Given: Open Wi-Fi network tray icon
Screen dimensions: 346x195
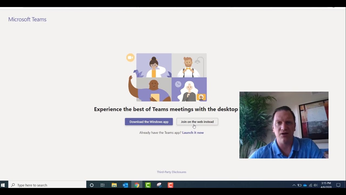Looking at the screenshot, I should point(310,185).
